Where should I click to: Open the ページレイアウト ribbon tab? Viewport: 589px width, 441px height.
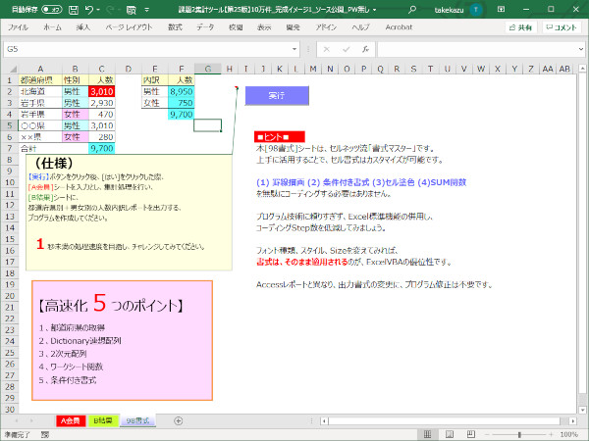click(x=129, y=27)
